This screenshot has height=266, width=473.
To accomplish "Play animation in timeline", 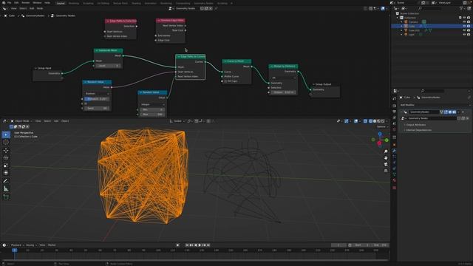I will (x=200, y=245).
